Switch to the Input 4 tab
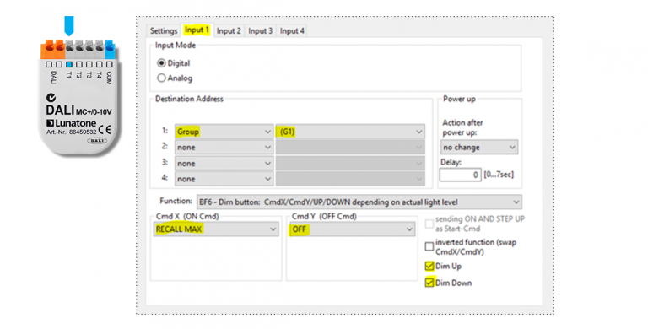Screen dimensions: 648x329 point(292,31)
